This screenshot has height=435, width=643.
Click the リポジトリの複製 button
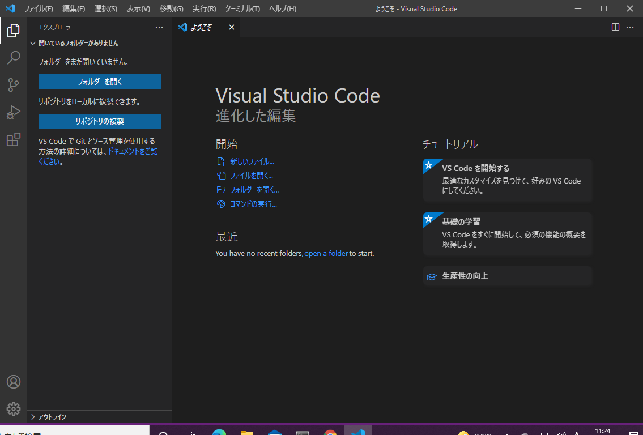(x=100, y=121)
